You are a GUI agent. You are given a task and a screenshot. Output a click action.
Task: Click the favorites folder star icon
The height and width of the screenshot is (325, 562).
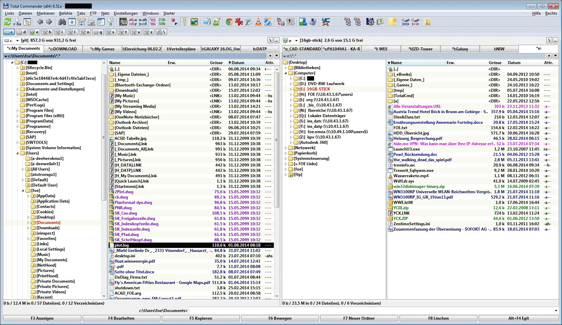coord(428,22)
